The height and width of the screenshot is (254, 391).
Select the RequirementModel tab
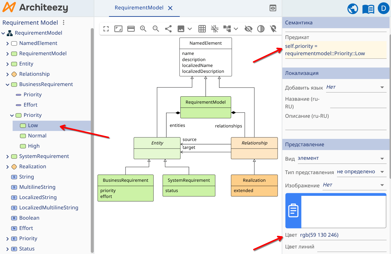tap(139, 8)
